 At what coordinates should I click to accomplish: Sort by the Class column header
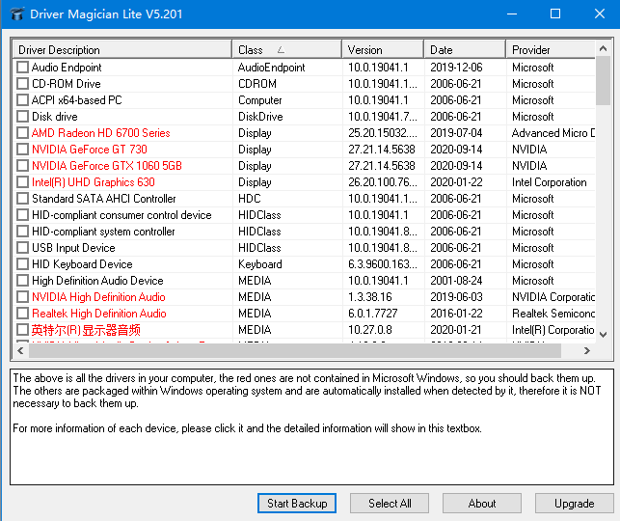[287, 50]
